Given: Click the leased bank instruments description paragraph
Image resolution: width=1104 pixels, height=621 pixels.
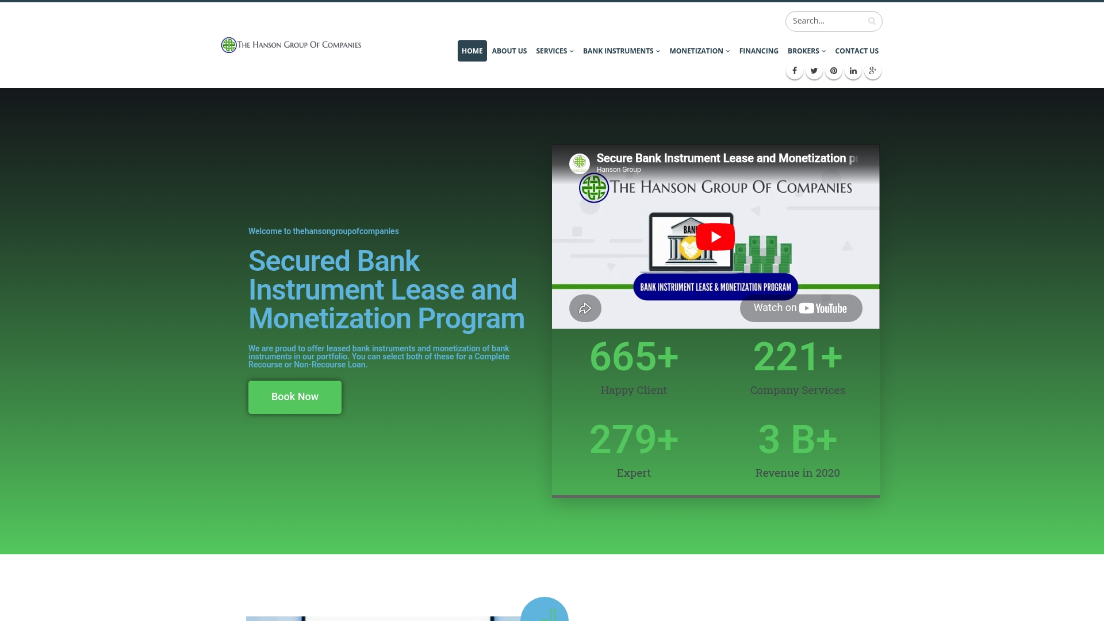Looking at the screenshot, I should tap(379, 356).
